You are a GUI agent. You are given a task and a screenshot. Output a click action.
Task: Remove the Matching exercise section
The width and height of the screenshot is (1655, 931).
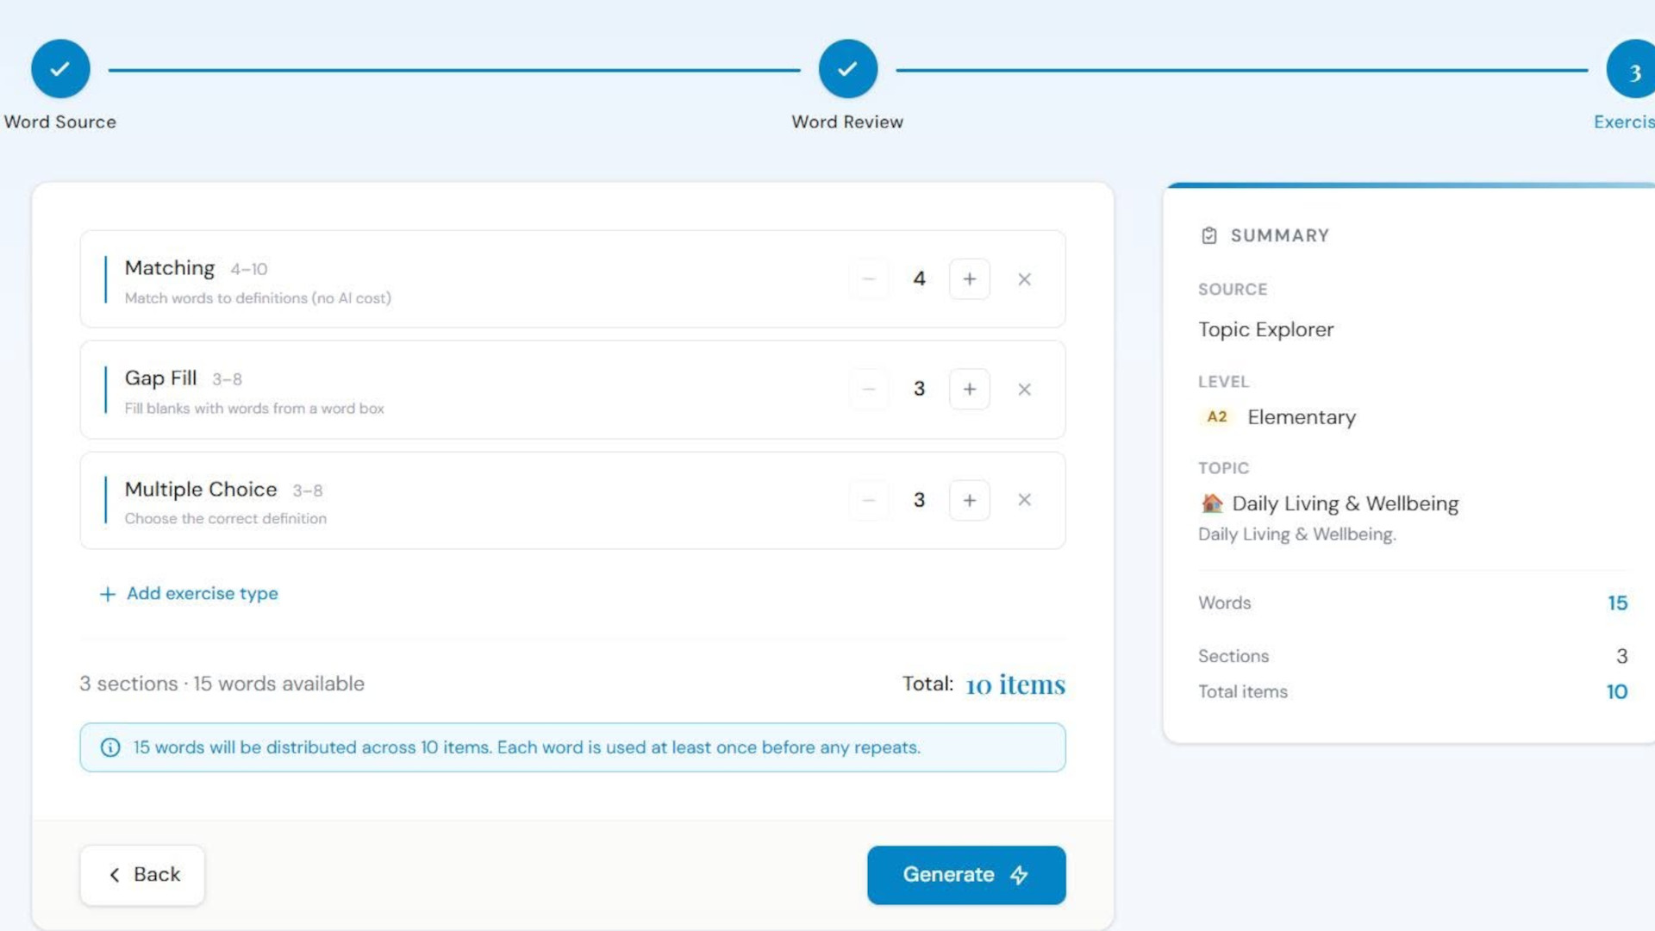click(1024, 279)
